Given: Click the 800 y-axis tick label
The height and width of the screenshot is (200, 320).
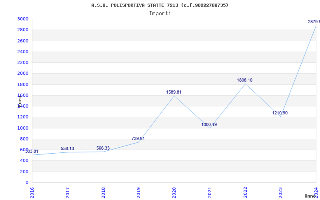Looking at the screenshot, I should point(24,139).
